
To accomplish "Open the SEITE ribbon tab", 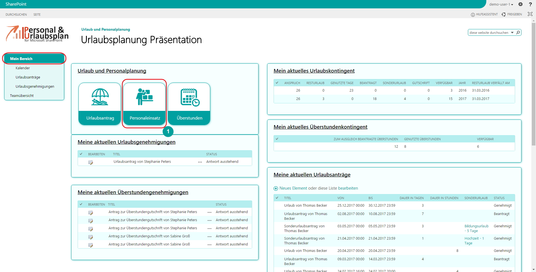I will point(37,15).
